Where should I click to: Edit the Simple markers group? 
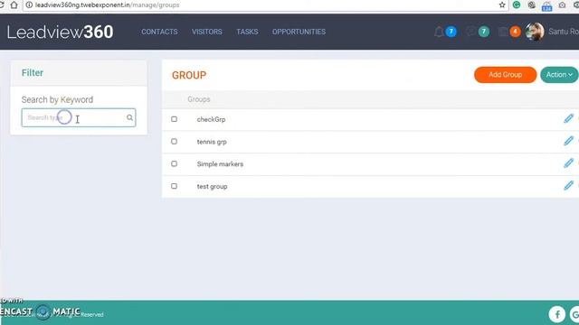[x=568, y=162]
